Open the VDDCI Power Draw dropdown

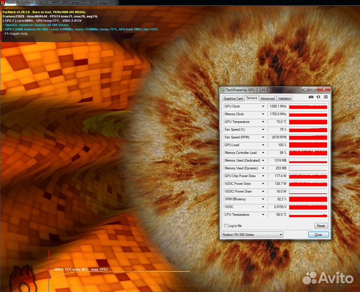pos(263,191)
